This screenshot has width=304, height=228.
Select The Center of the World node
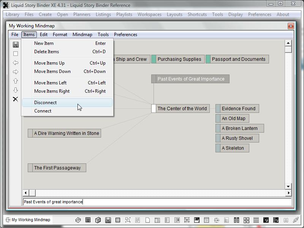tap(182, 109)
